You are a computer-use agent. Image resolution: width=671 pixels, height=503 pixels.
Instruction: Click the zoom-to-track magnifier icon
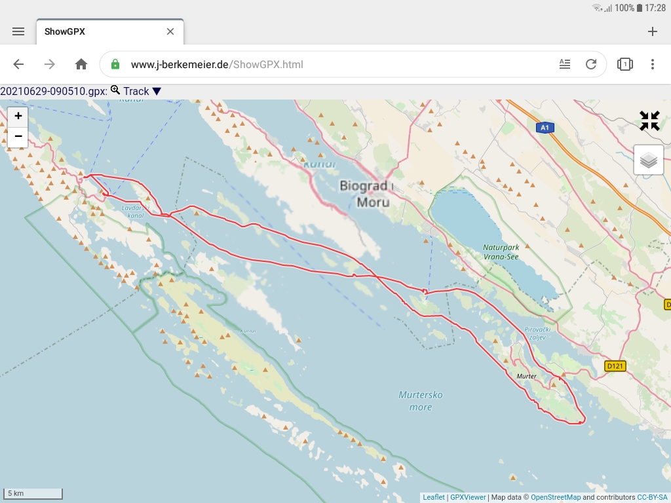pos(115,91)
